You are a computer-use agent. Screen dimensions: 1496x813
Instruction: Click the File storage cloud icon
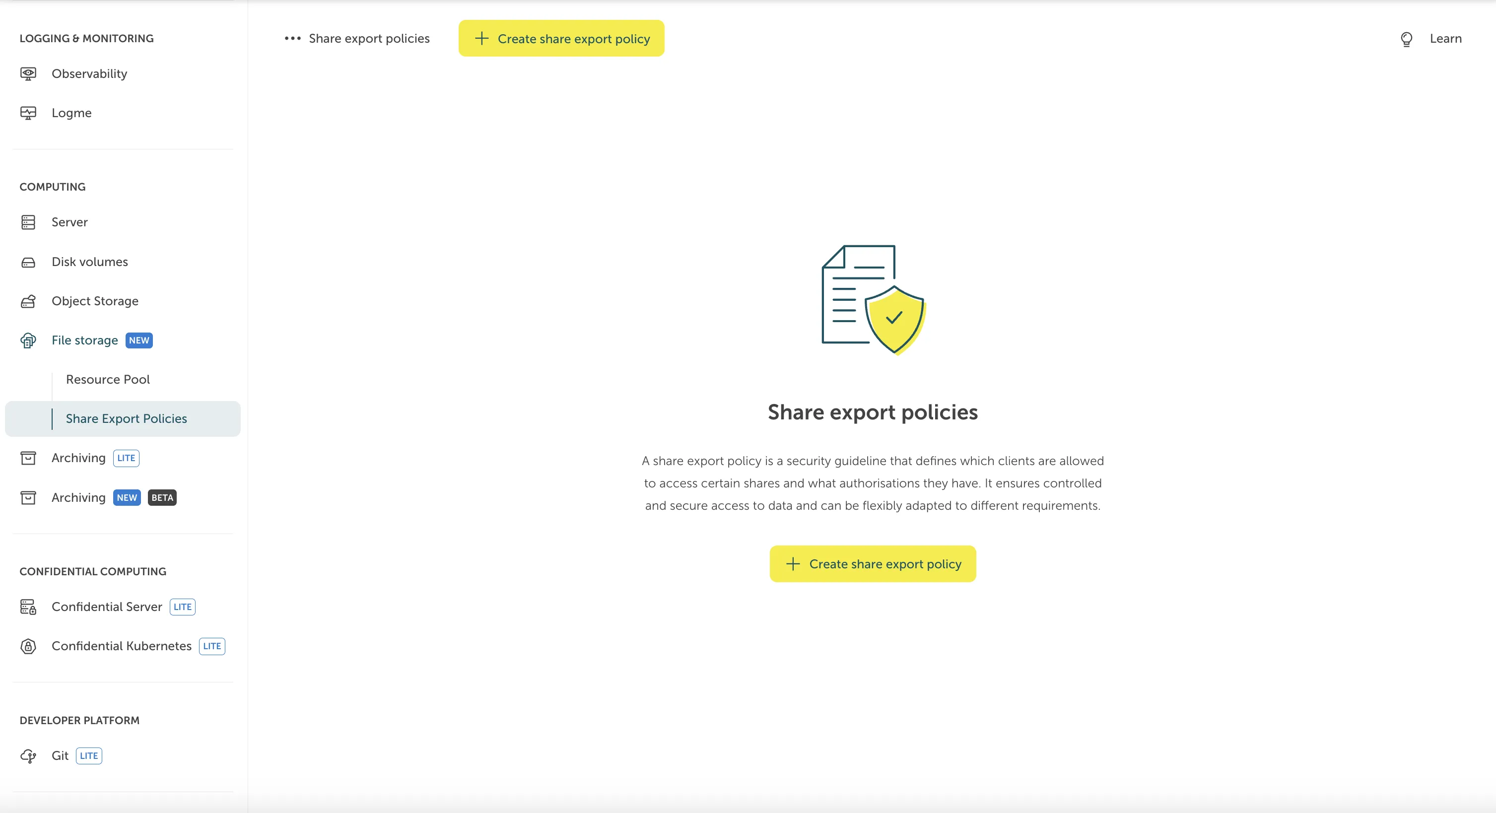(28, 340)
